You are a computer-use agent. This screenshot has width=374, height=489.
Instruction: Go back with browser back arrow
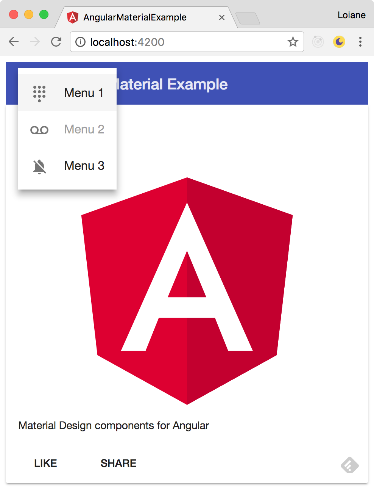pyautogui.click(x=14, y=42)
